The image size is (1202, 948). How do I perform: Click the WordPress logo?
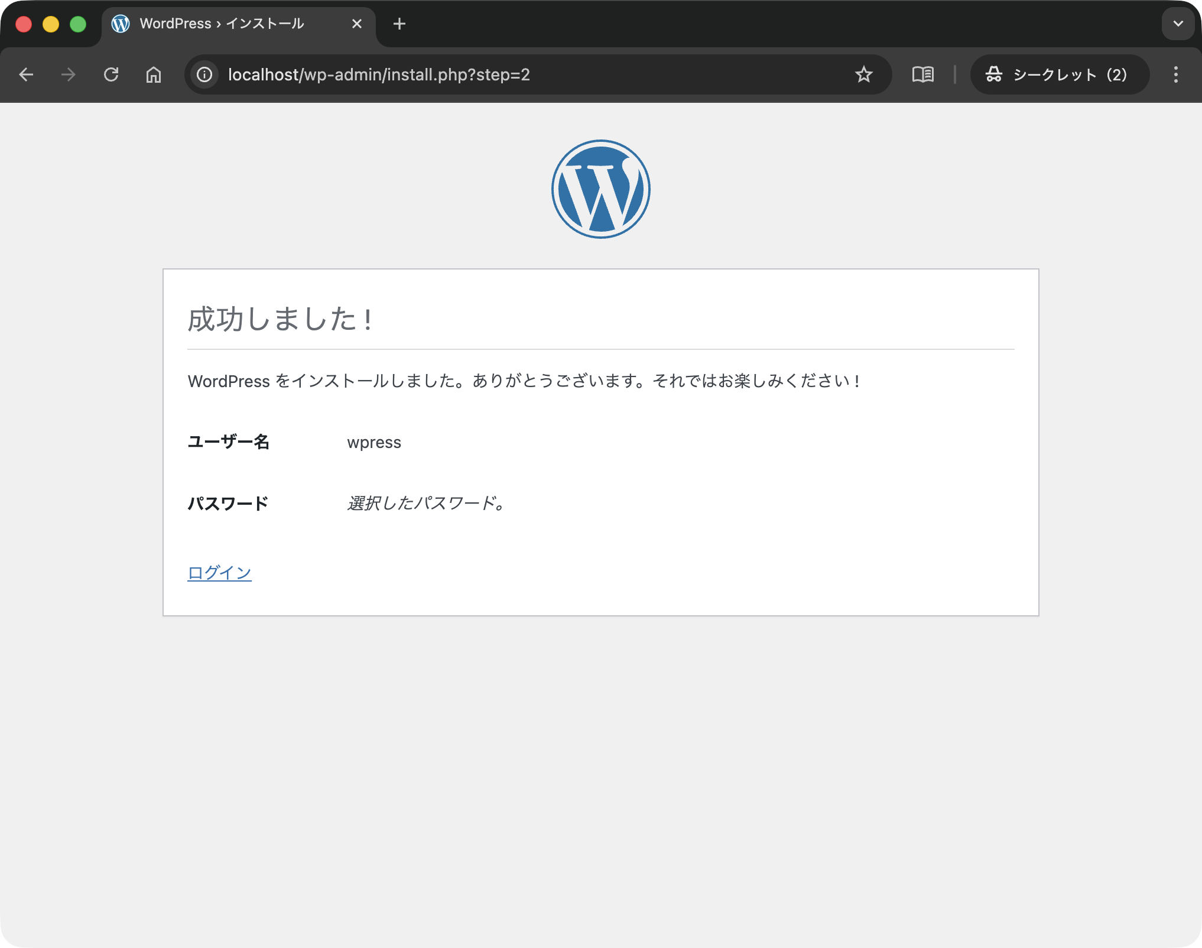pos(600,189)
